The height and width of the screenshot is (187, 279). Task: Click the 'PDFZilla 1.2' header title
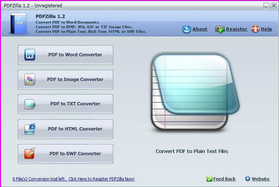point(50,16)
